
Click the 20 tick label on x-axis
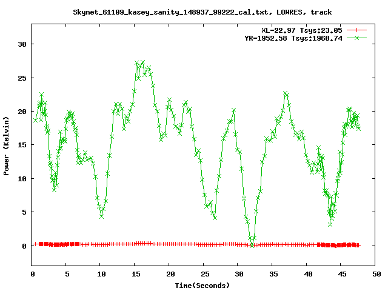tap(170, 274)
